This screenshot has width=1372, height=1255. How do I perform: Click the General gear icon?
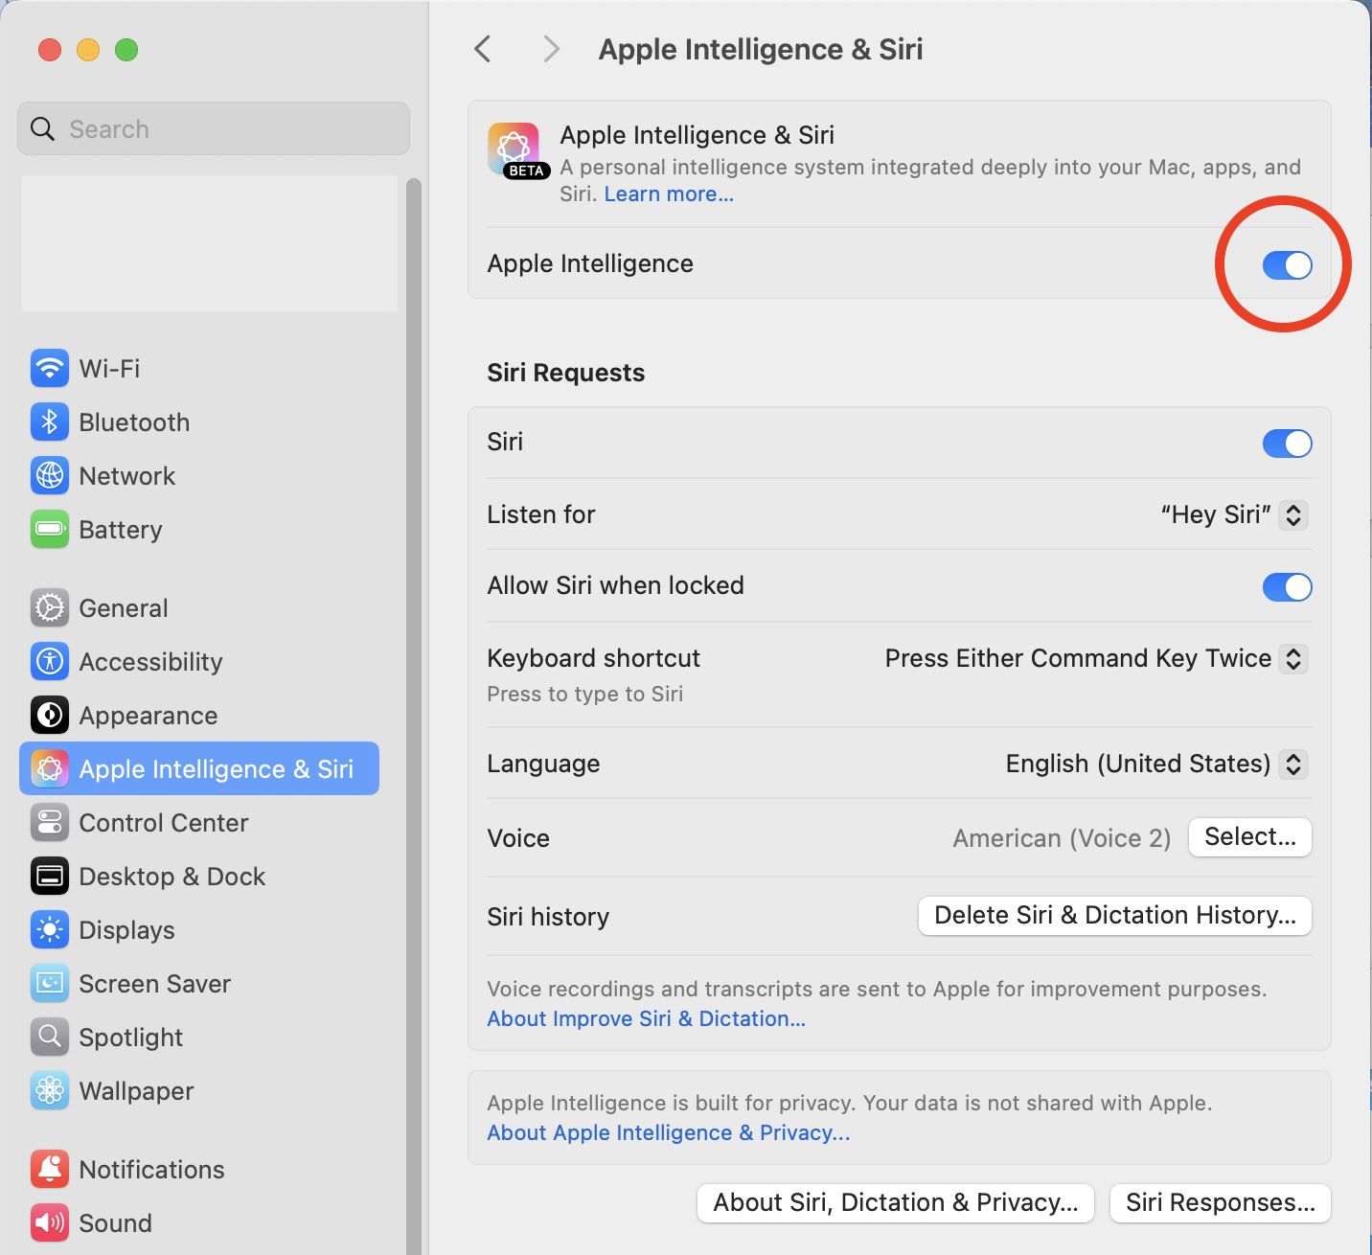click(49, 607)
